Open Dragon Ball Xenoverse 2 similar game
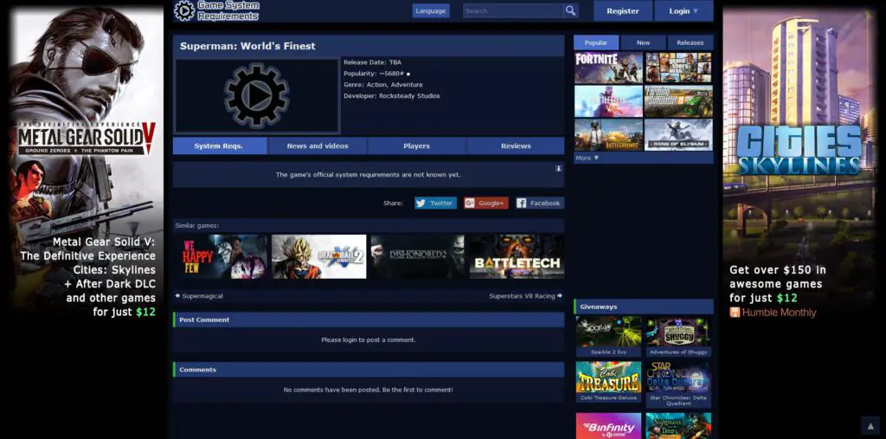Viewport: 886px width, 439px height. 318,257
